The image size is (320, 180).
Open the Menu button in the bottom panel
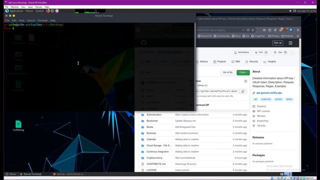(x=10, y=174)
